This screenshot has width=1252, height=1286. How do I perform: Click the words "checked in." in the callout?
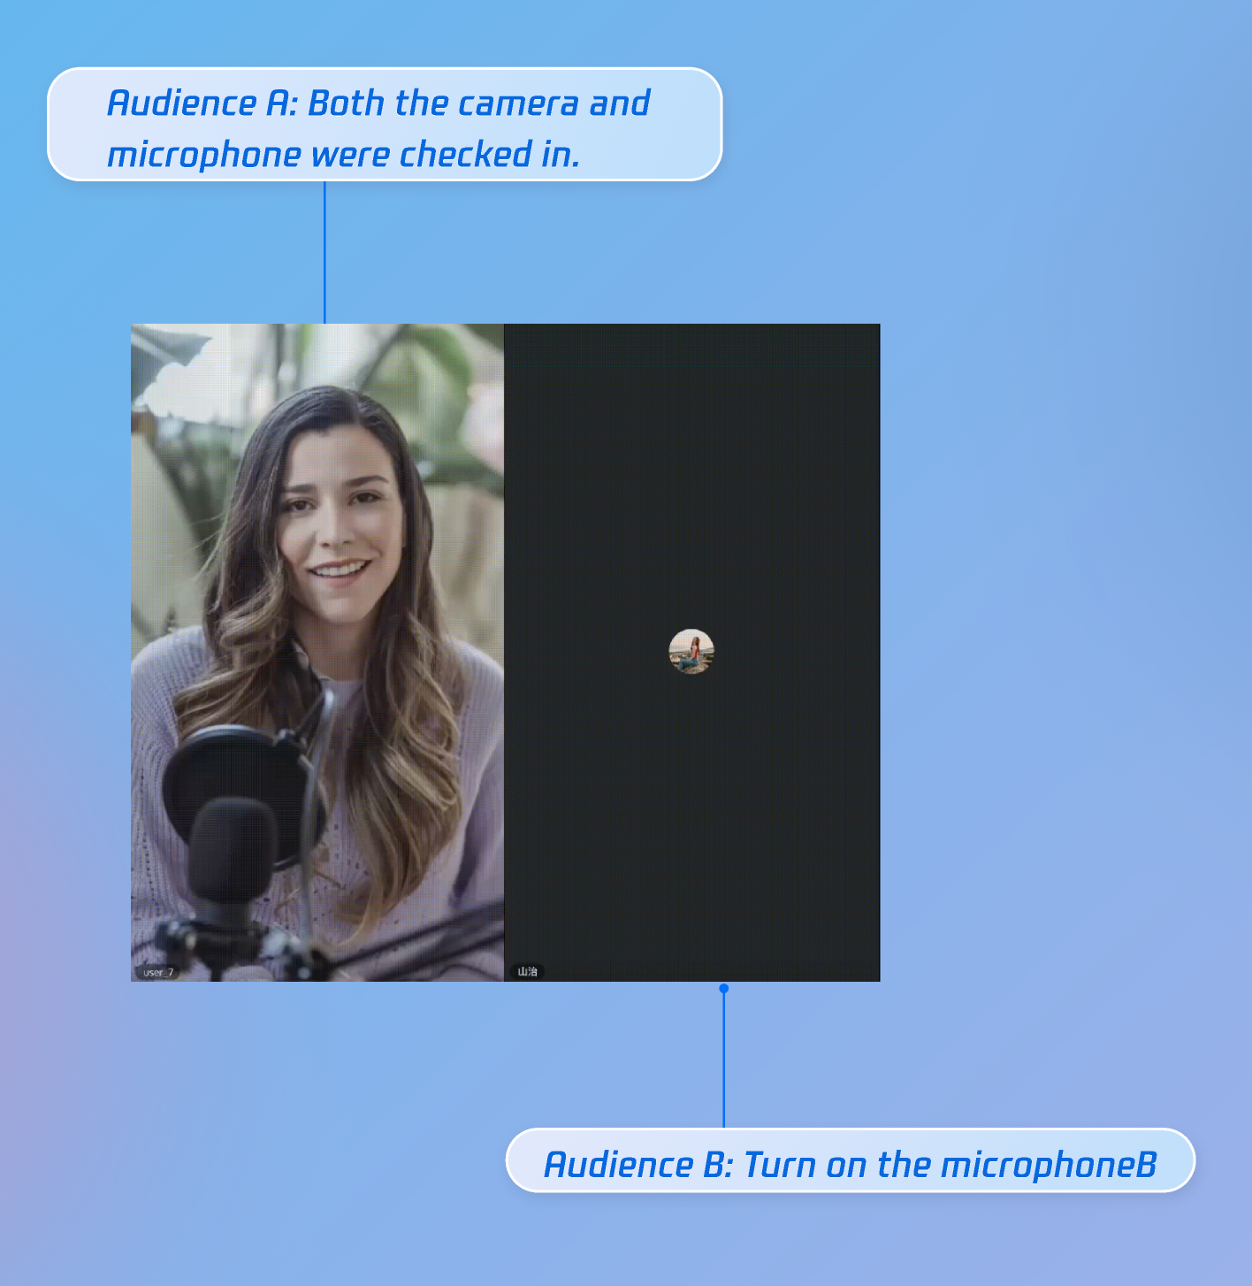coord(489,155)
